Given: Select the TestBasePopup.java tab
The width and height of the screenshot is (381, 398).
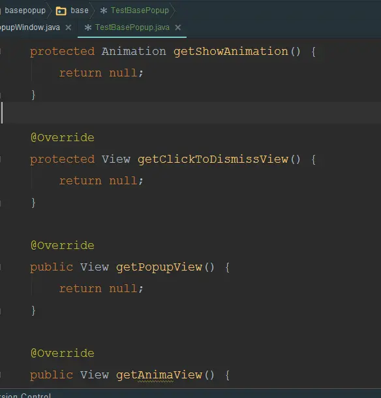Looking at the screenshot, I should (x=132, y=27).
